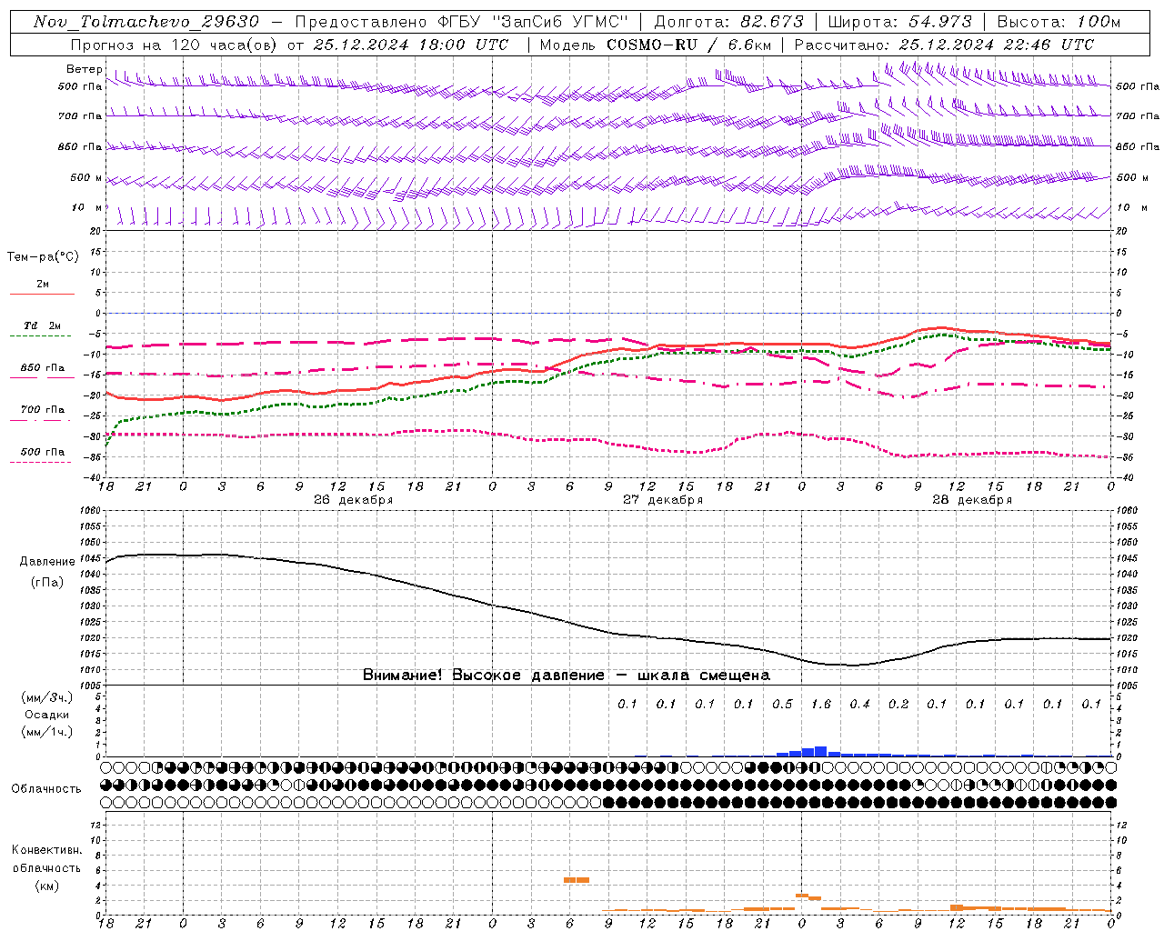The width and height of the screenshot is (1164, 931).
Task: Click the "(мм/3ч.)" precipitation unit label
Action: coord(47,697)
